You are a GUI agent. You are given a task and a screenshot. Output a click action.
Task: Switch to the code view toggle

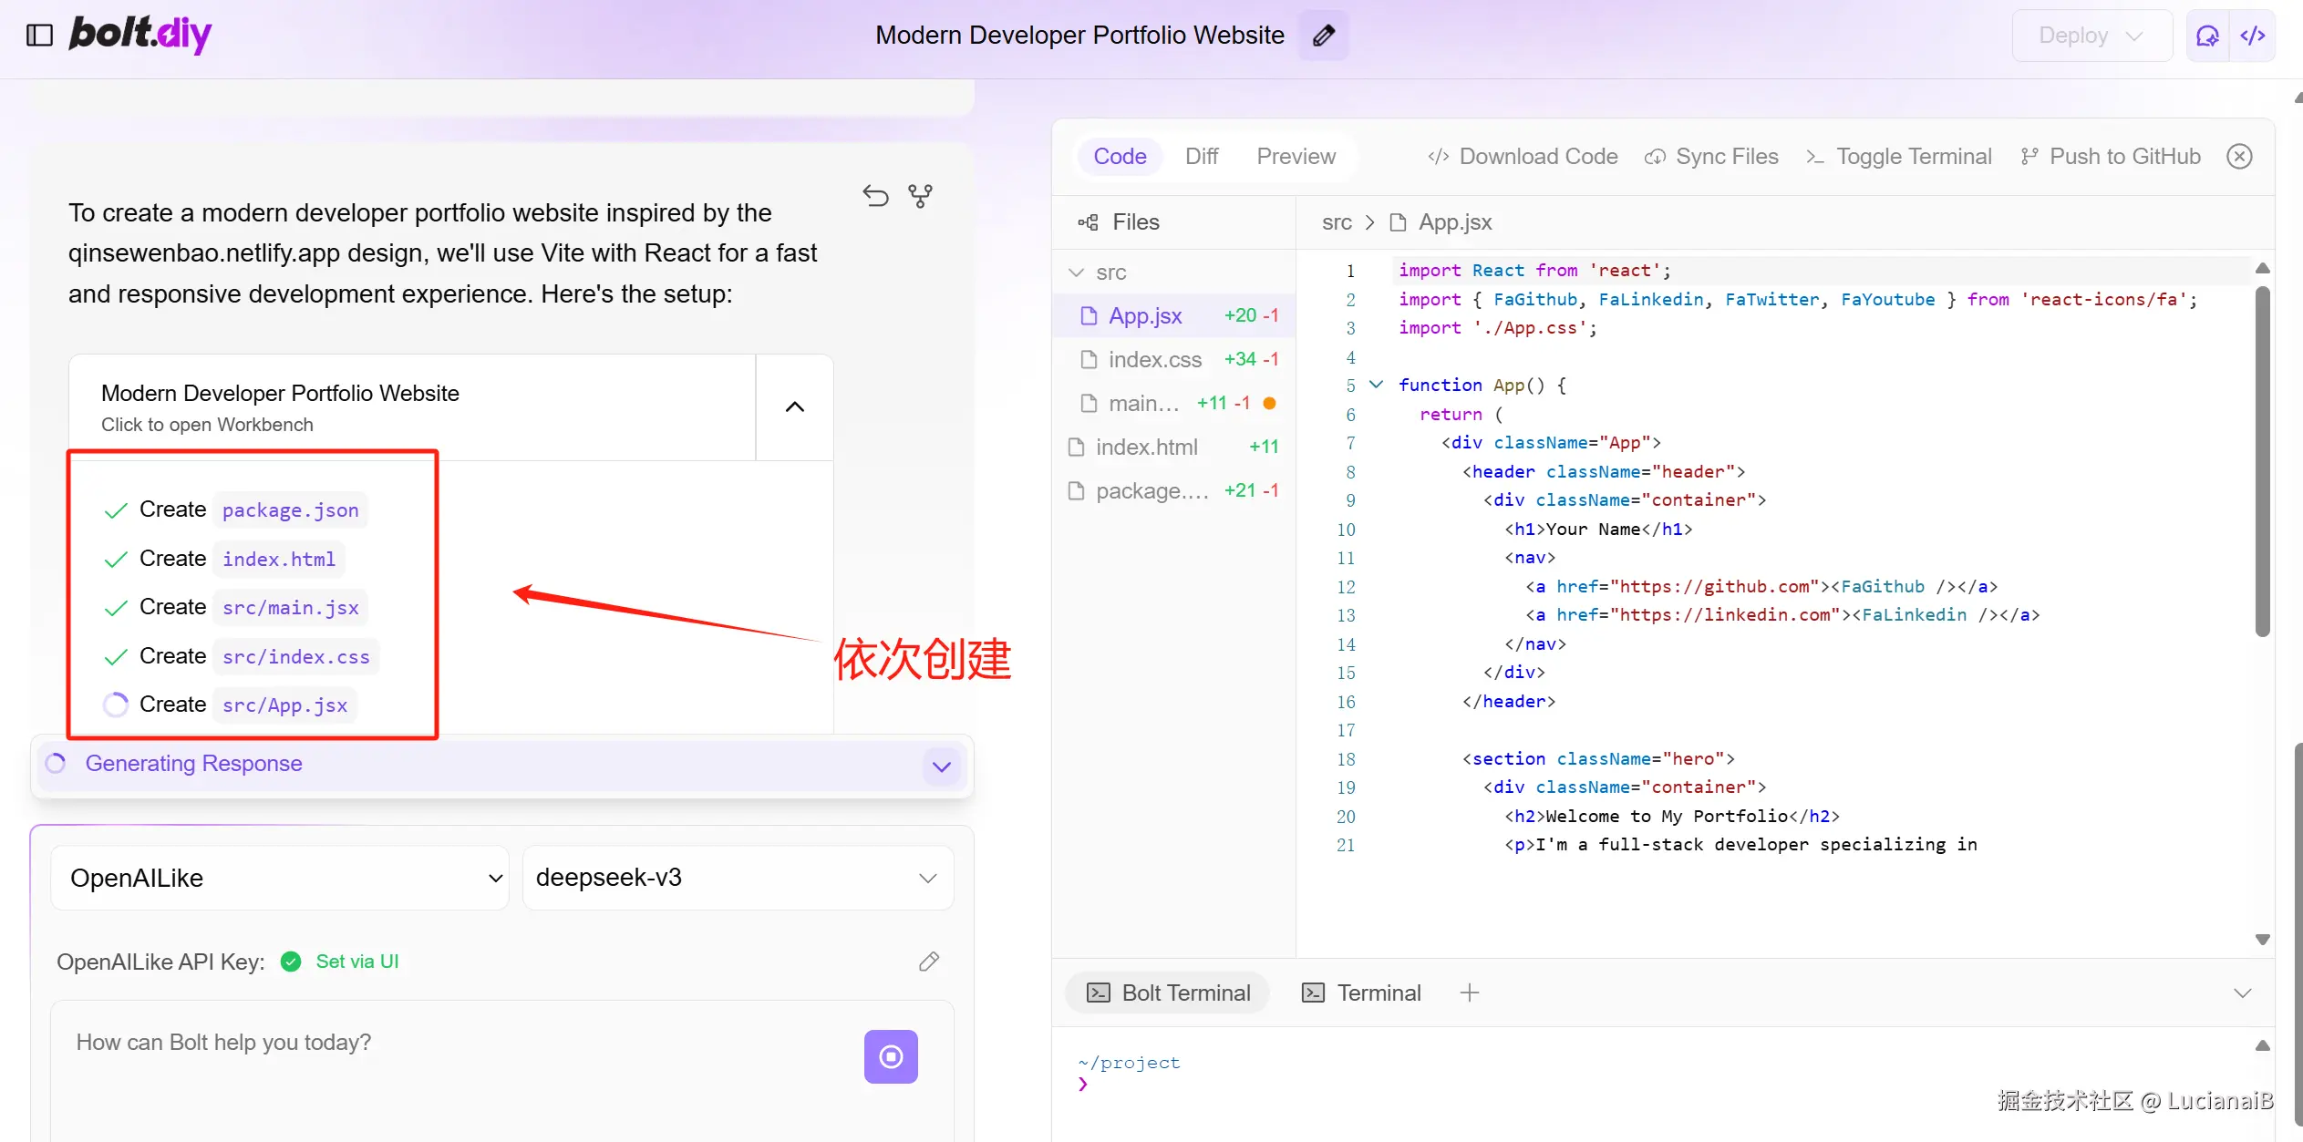pyautogui.click(x=2252, y=36)
